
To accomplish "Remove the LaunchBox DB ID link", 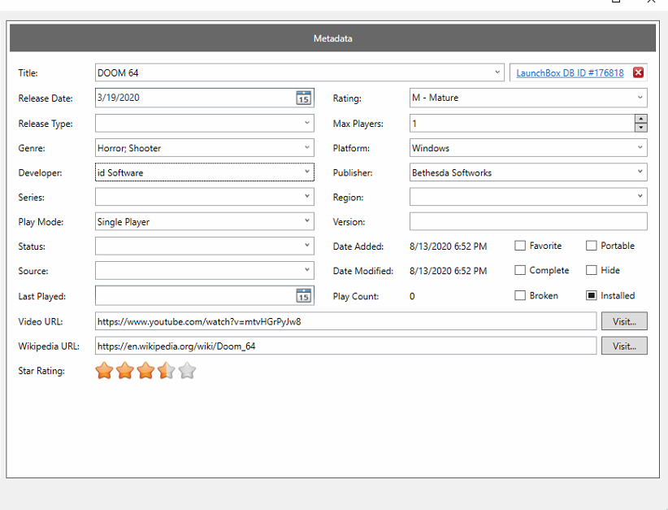I will click(638, 72).
